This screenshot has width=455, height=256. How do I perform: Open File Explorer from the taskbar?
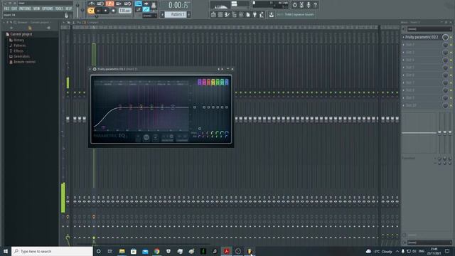point(122,251)
